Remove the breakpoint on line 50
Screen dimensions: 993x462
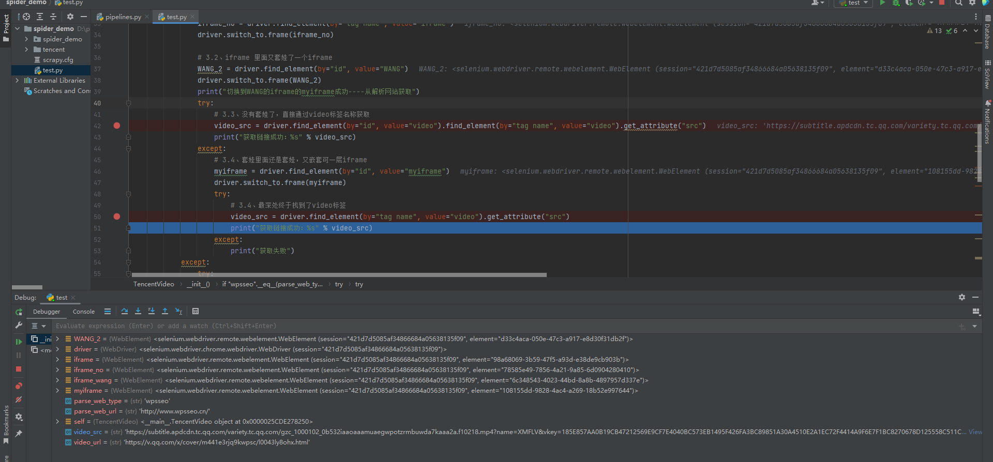[117, 217]
